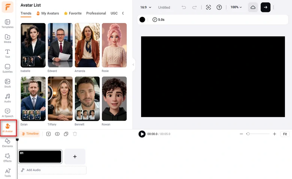Click the orange F app logo
The width and height of the screenshot is (292, 179).
[x=7, y=7]
